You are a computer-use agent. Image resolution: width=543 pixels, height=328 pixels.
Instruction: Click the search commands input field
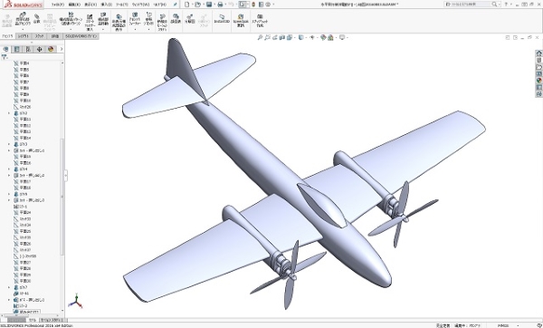(468, 5)
